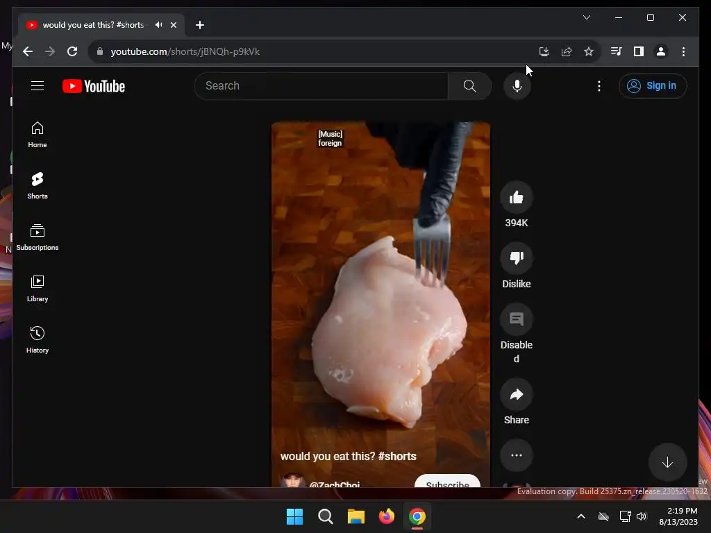Open taskbar Search
Viewport: 711px width, 533px height.
tap(325, 516)
